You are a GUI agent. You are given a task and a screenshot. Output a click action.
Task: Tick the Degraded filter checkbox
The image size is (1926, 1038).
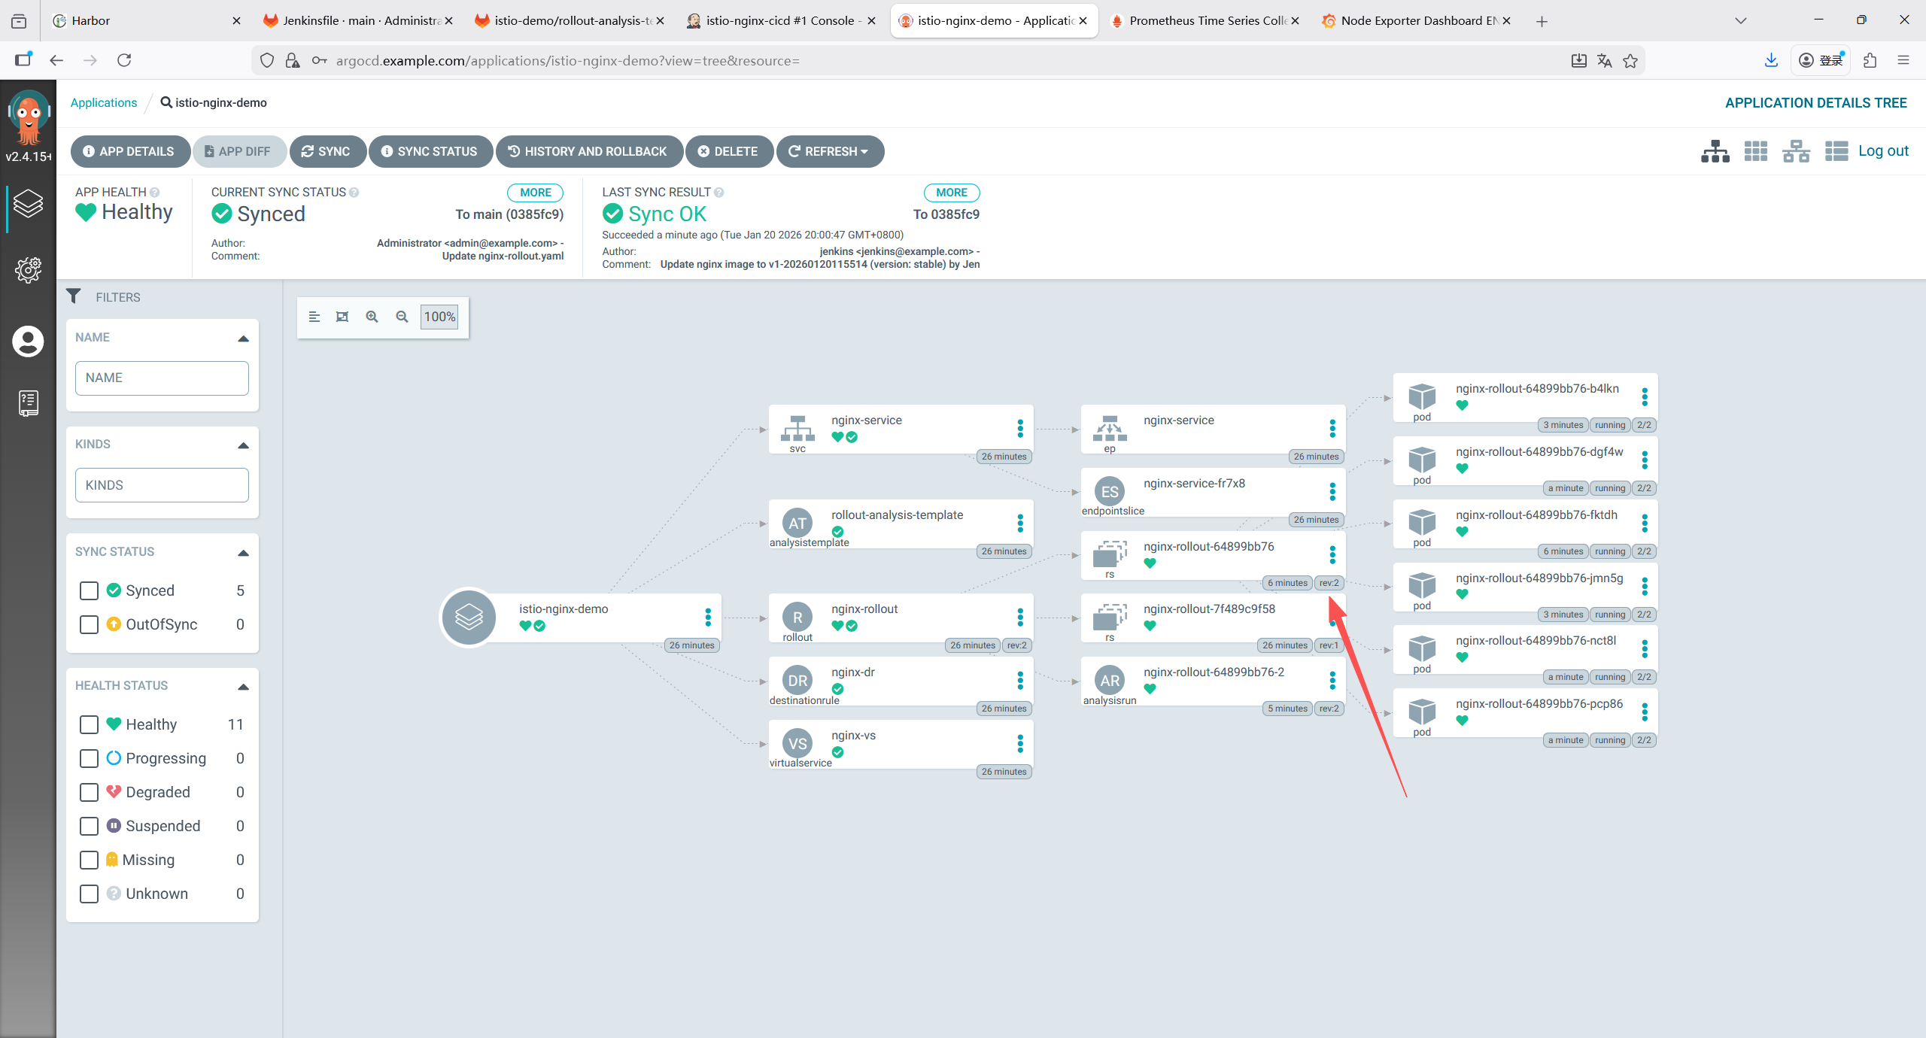point(89,792)
